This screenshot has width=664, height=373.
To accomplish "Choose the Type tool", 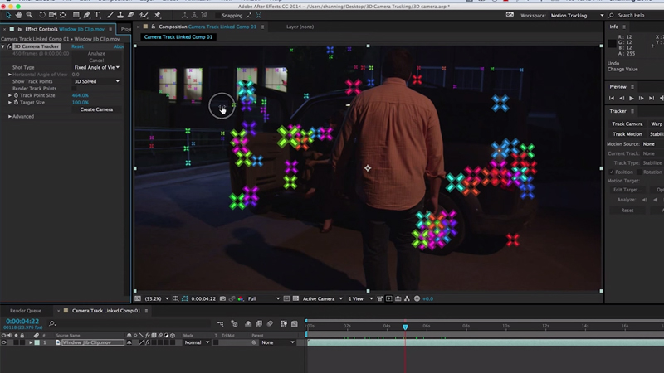I will point(97,15).
